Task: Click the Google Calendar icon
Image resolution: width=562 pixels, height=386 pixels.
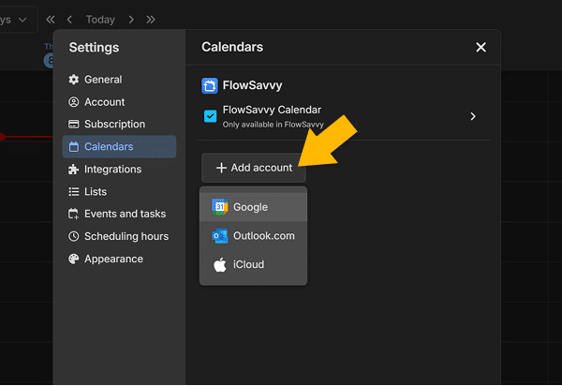Action: (220, 207)
